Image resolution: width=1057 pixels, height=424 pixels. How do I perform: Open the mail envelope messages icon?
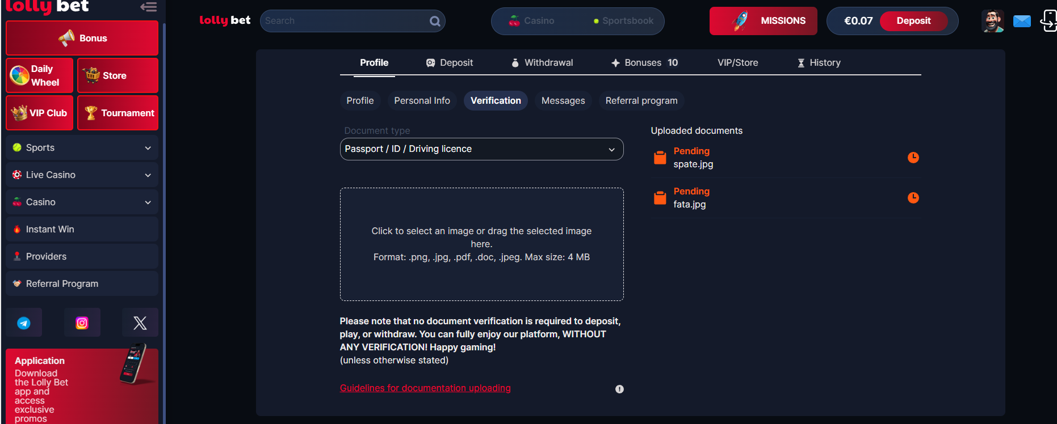(x=1022, y=21)
